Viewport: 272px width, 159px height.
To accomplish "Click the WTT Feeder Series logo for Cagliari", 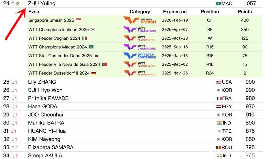I will click(x=139, y=38).
